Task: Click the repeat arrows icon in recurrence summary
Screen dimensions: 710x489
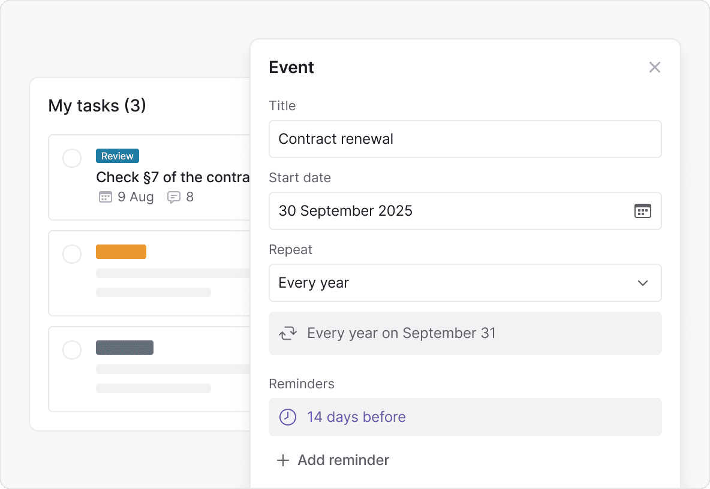Action: [288, 333]
